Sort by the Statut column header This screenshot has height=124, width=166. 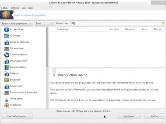tap(158, 29)
